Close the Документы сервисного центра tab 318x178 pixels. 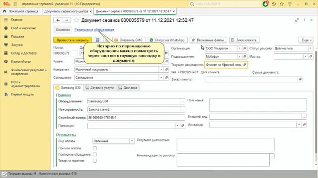[x=90, y=11]
